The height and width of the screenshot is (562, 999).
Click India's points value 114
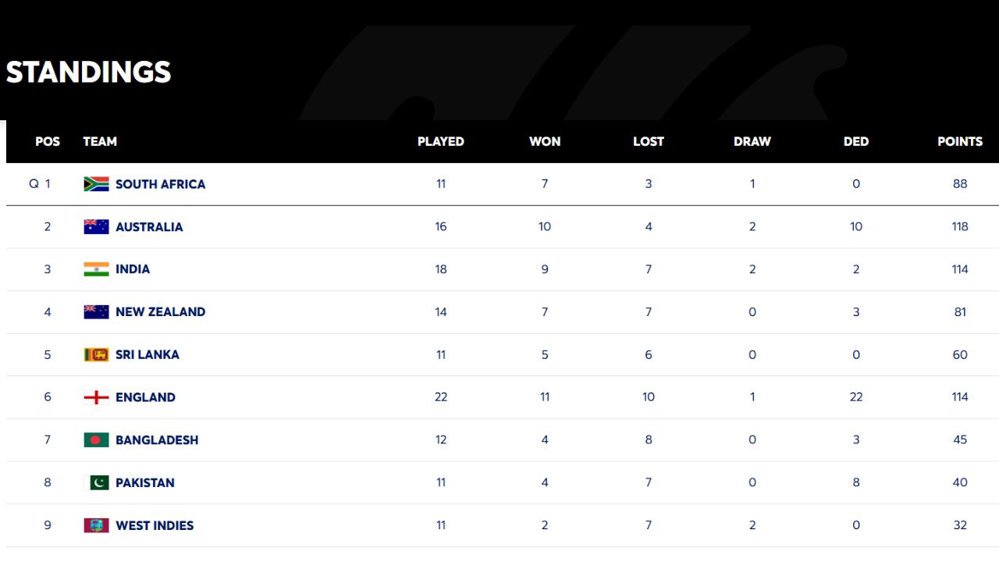[x=960, y=269]
